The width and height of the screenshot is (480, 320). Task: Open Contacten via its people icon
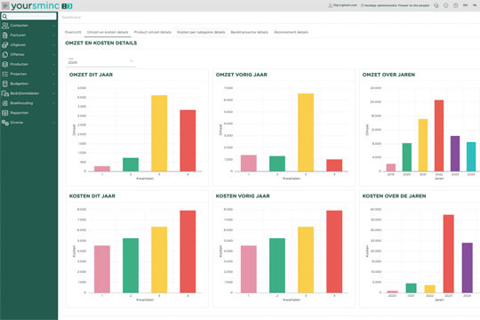pyautogui.click(x=5, y=26)
